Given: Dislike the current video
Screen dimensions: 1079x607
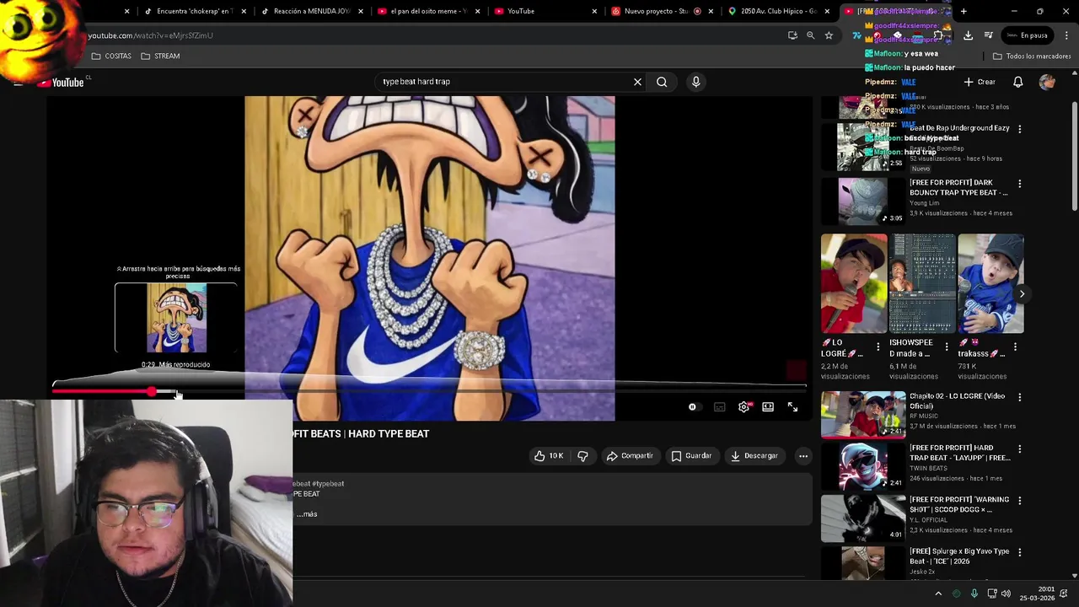Looking at the screenshot, I should (582, 456).
